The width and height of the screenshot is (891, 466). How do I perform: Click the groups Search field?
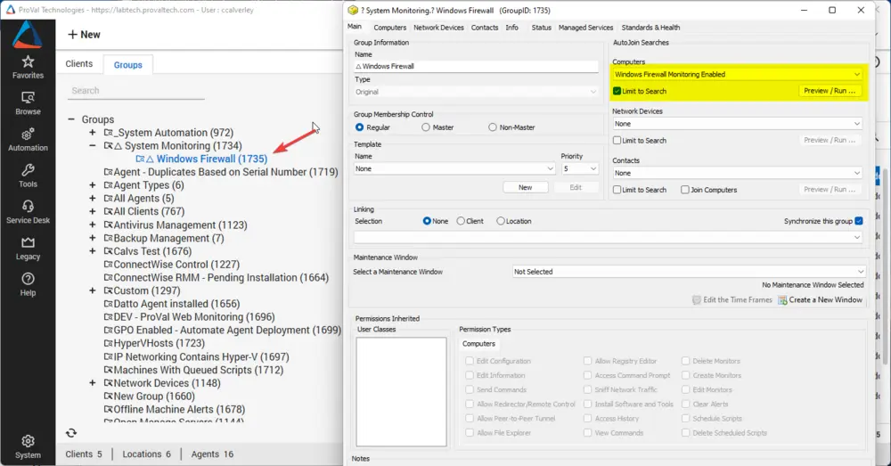[x=136, y=91]
